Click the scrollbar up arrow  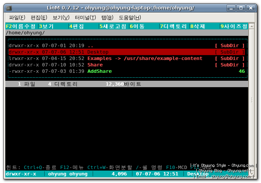click(x=252, y=26)
